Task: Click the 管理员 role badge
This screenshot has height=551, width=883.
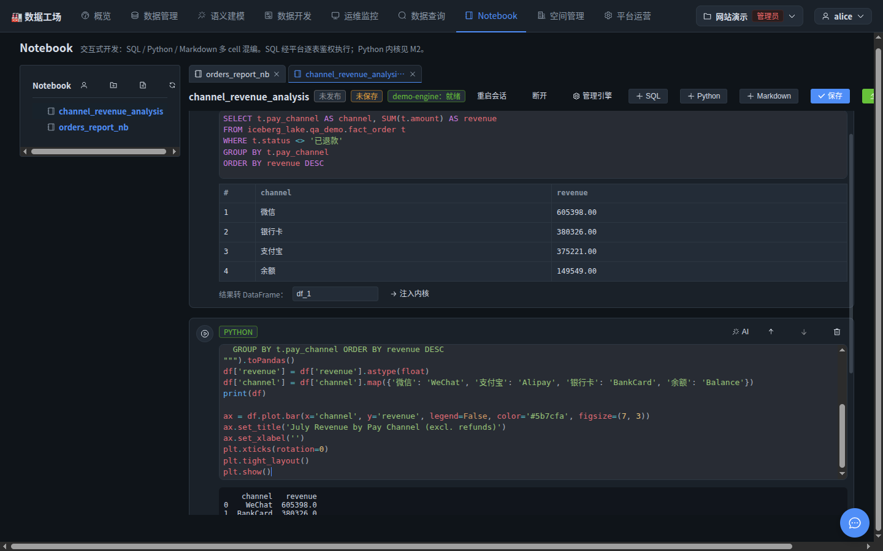Action: point(768,16)
